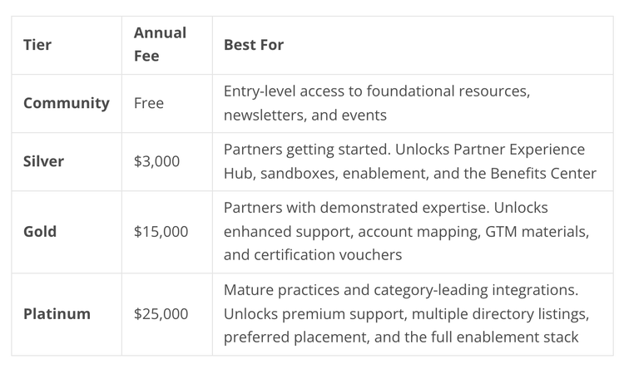Select the Community tier name cell

coord(67,103)
